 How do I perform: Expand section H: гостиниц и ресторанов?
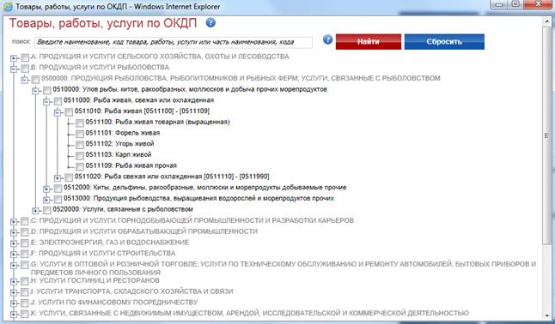click(14, 282)
